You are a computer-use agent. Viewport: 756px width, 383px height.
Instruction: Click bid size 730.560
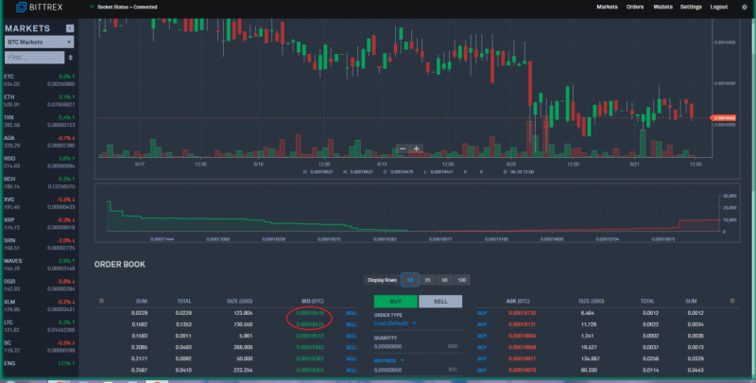coord(243,324)
